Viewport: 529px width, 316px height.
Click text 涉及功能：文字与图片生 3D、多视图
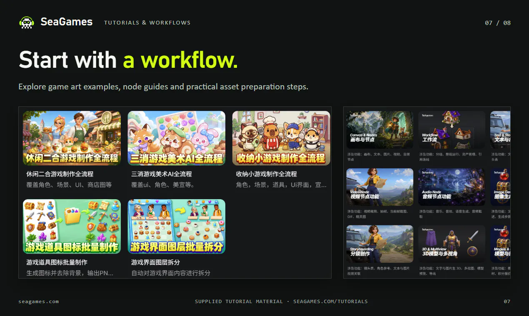[x=451, y=271]
